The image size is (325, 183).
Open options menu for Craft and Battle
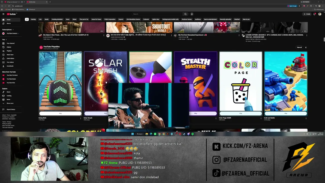306,118
